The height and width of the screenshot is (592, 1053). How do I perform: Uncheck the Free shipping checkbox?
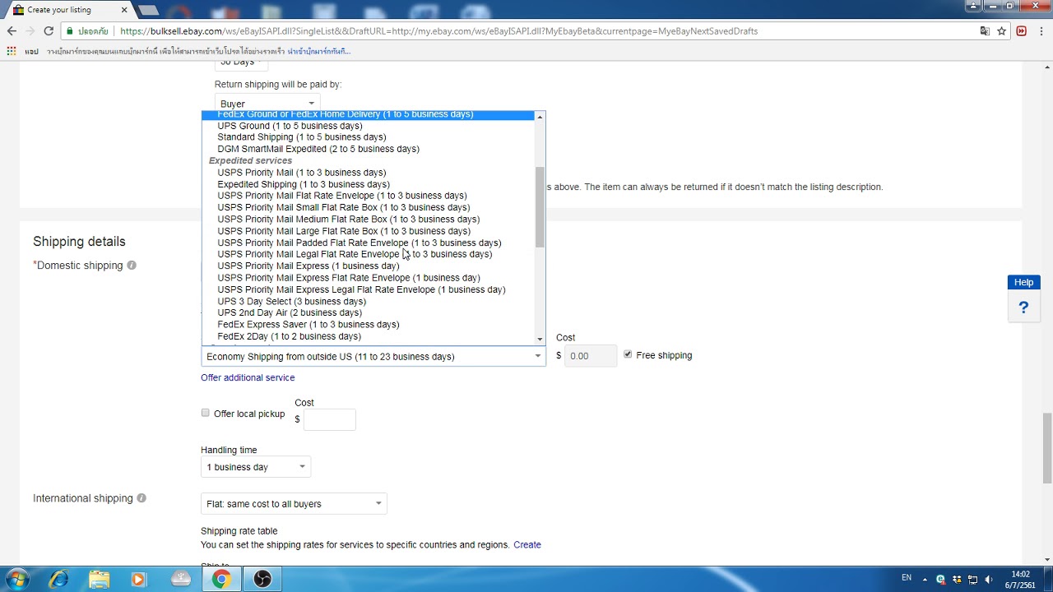click(628, 354)
